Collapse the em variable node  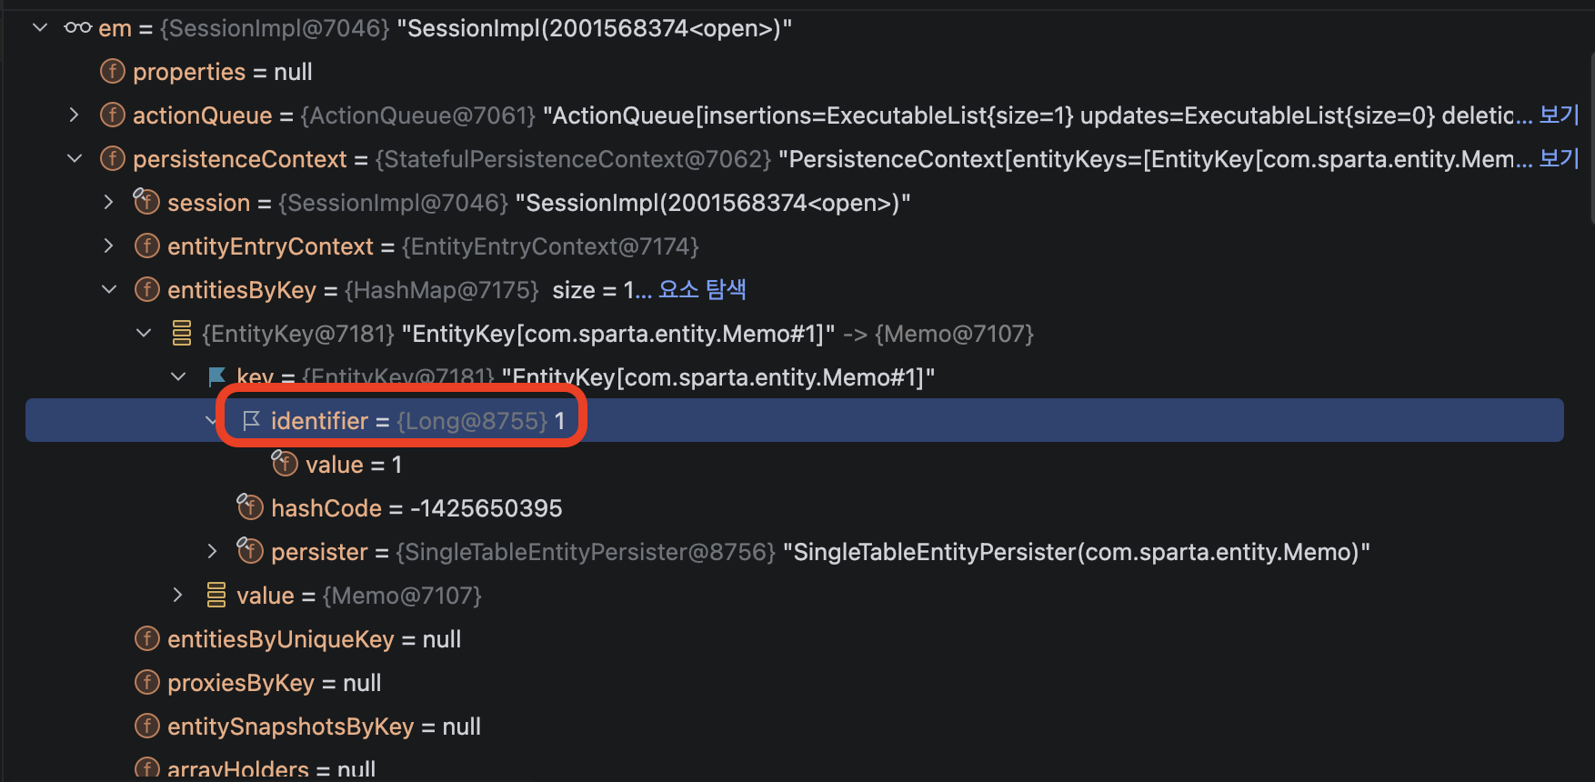[x=40, y=28]
